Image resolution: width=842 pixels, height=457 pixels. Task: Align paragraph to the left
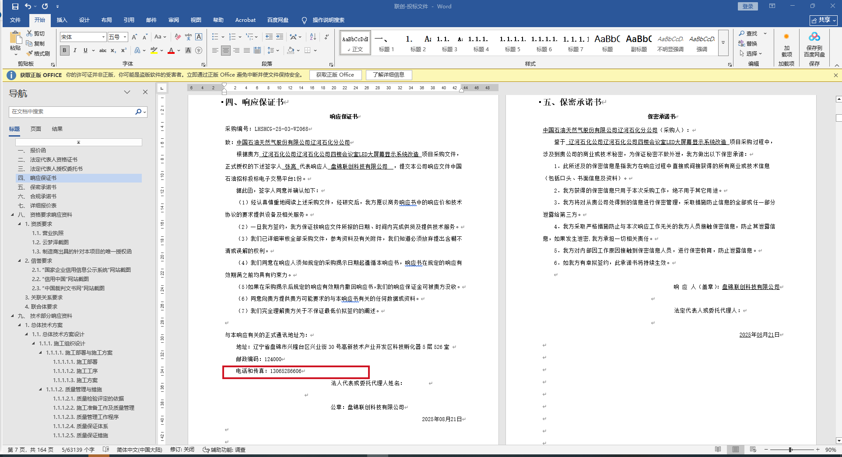[215, 51]
